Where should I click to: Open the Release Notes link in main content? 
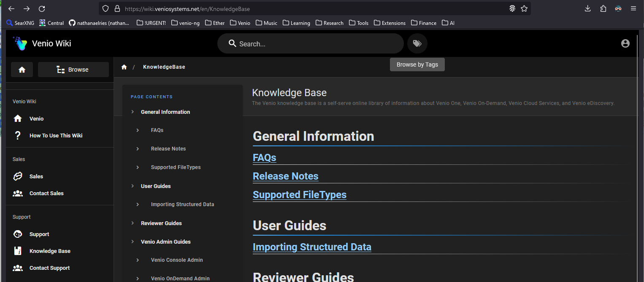(286, 176)
